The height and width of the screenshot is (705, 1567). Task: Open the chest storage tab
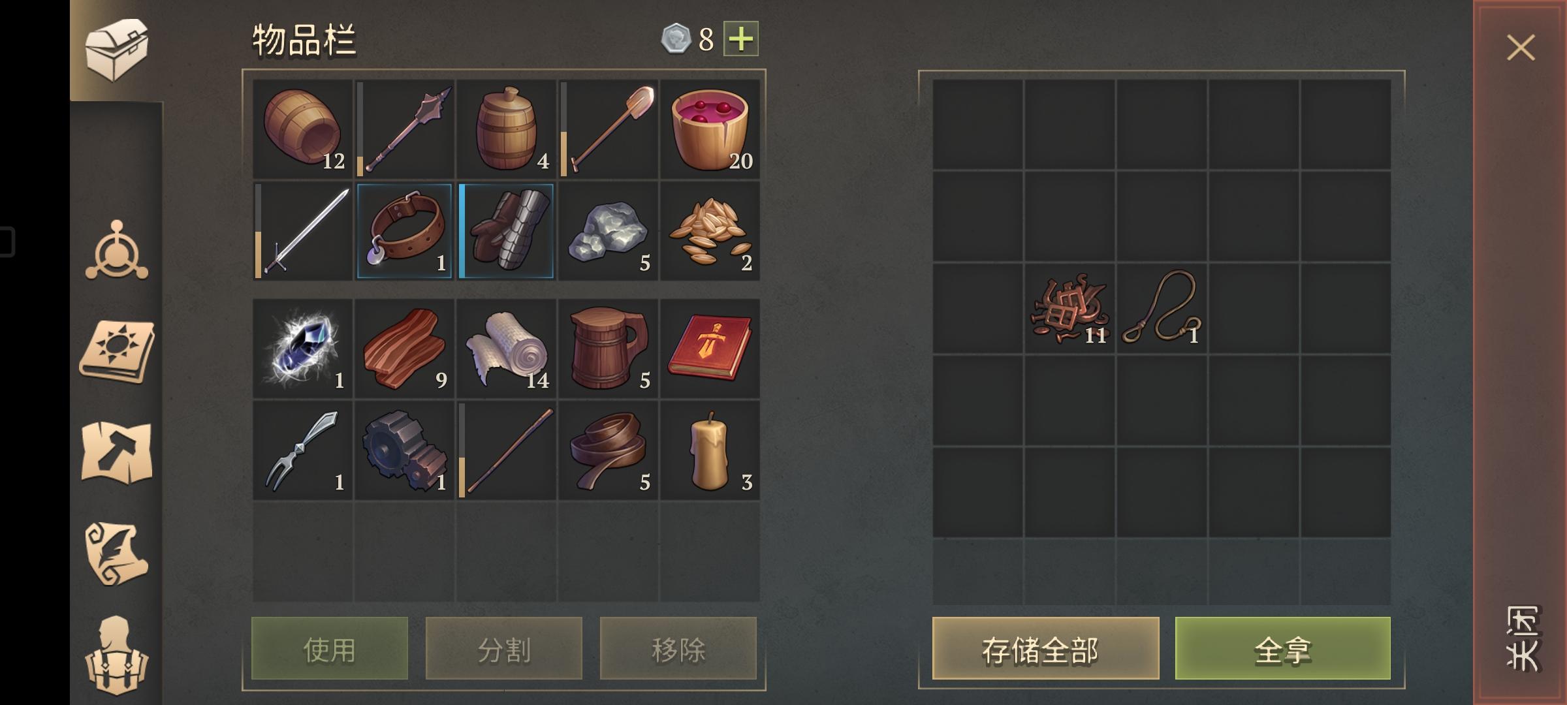pyautogui.click(x=117, y=50)
